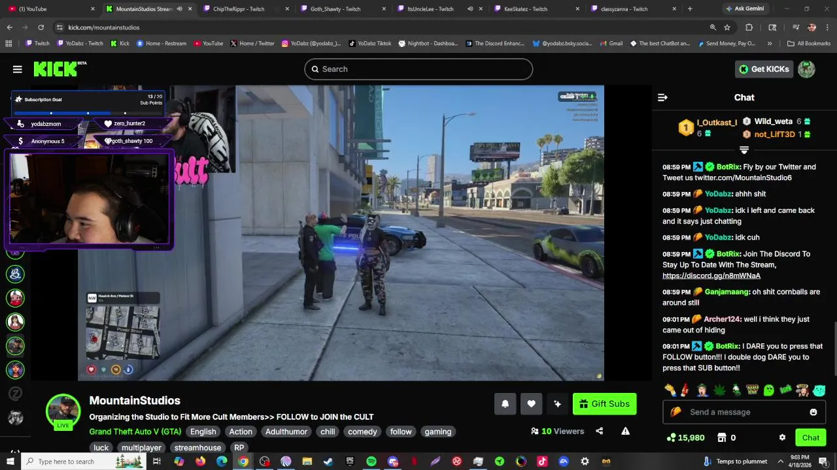This screenshot has height=470, width=837.
Task: Expand hidden bookmarks chevron
Action: point(770,44)
